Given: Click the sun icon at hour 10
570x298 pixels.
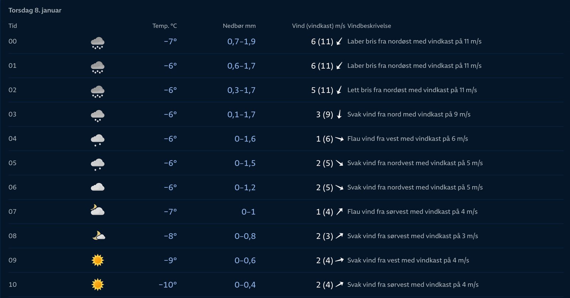Looking at the screenshot, I should (x=98, y=284).
